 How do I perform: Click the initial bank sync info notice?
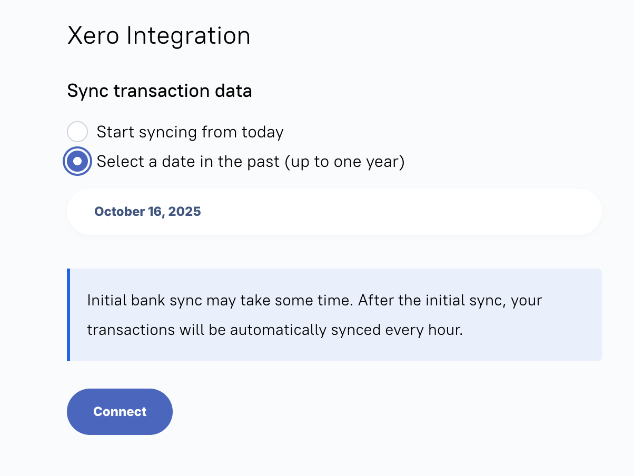tap(335, 315)
